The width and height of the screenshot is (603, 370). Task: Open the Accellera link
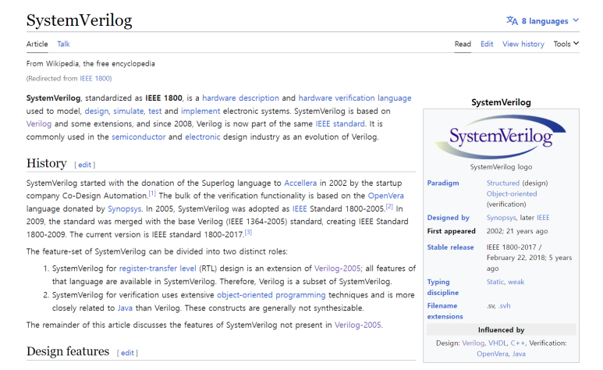[300, 183]
